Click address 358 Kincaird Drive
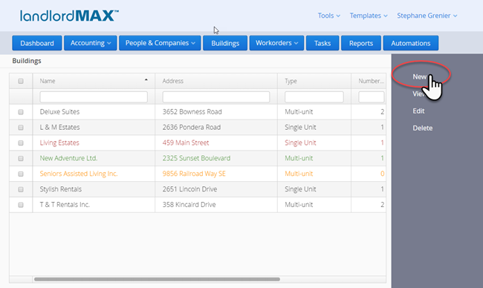This screenshot has height=288, width=483. point(189,204)
